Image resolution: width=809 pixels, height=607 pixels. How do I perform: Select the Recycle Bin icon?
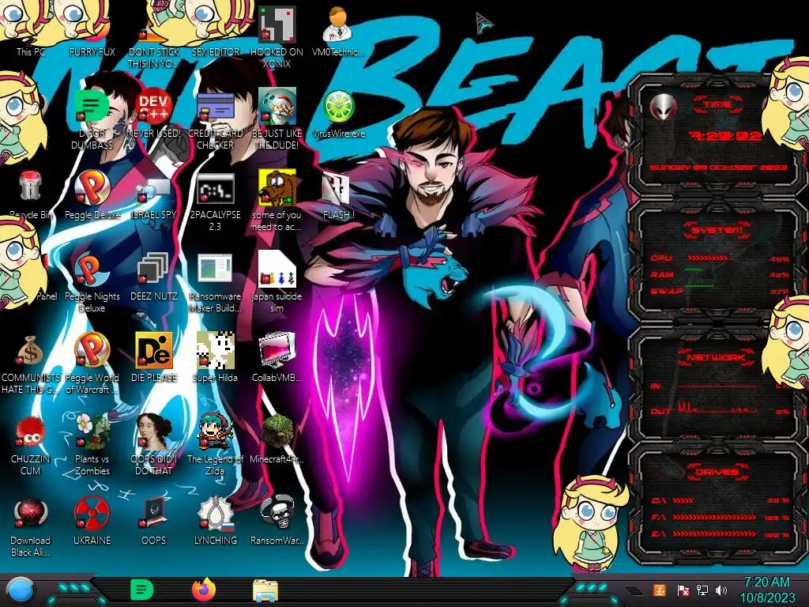(30, 187)
